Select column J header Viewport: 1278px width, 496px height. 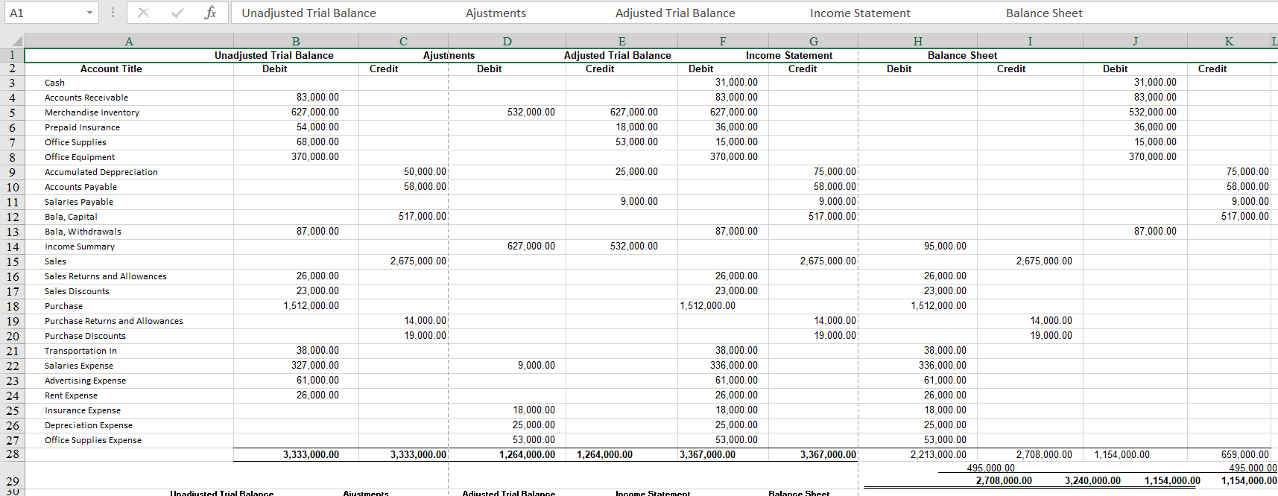click(x=1135, y=41)
